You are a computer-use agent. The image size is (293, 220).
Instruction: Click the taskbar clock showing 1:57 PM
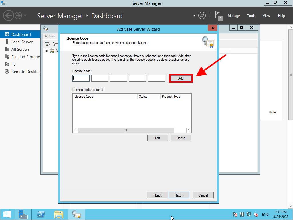tap(280, 214)
